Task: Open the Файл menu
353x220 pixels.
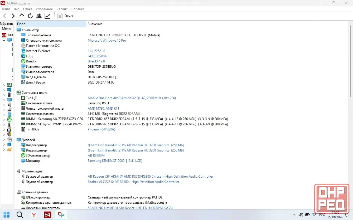Action: [x=6, y=9]
